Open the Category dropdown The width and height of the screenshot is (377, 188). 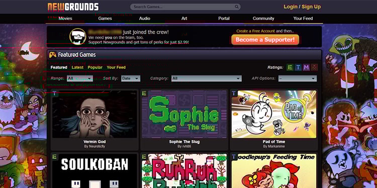[206, 78]
